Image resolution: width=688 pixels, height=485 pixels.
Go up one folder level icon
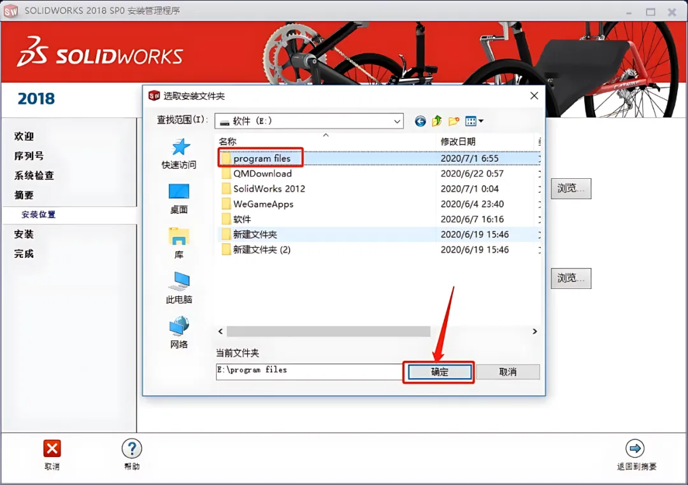pos(436,121)
